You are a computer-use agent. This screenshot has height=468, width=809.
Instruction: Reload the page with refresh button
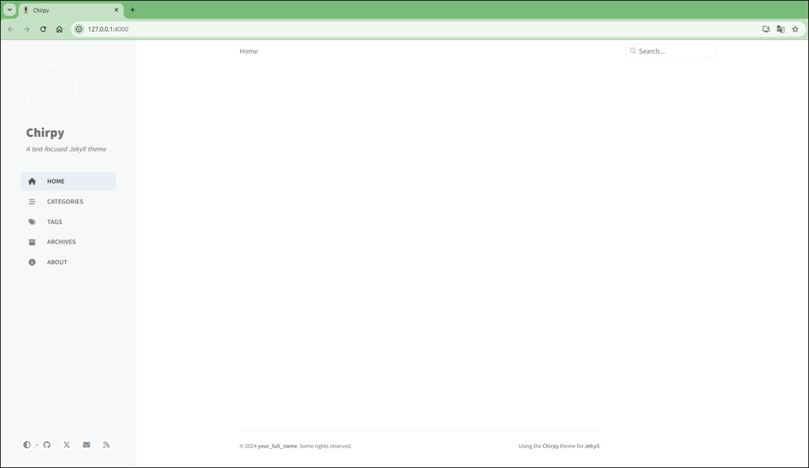pos(43,29)
